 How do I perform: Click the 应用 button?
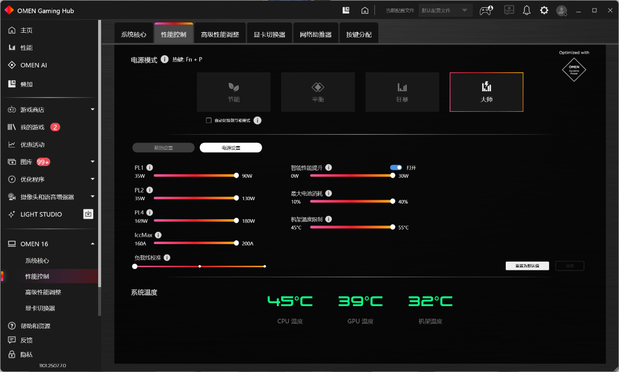click(569, 266)
